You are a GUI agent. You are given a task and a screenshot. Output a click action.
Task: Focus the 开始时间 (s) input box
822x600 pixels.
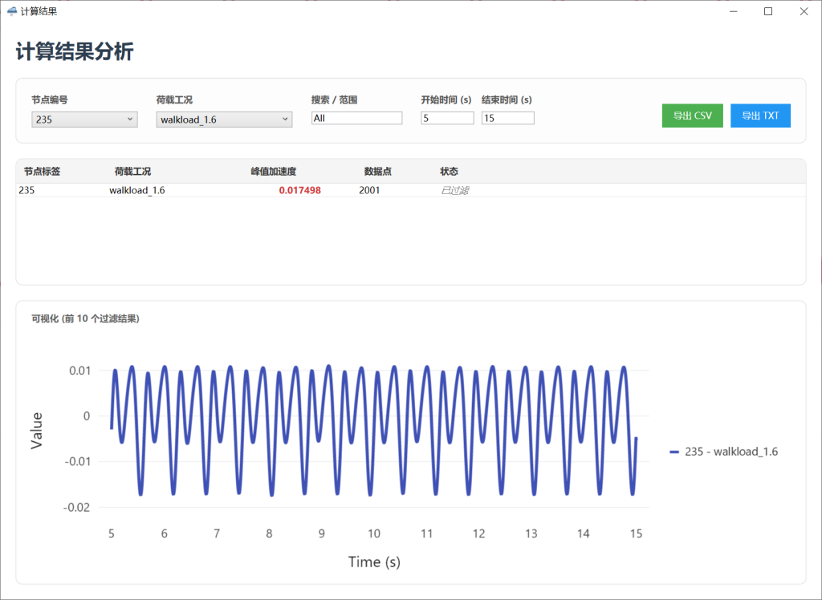[447, 118]
